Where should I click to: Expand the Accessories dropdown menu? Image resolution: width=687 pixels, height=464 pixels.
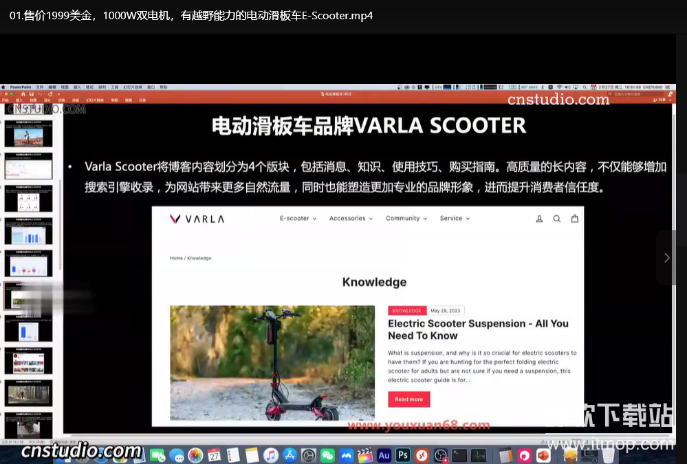351,218
